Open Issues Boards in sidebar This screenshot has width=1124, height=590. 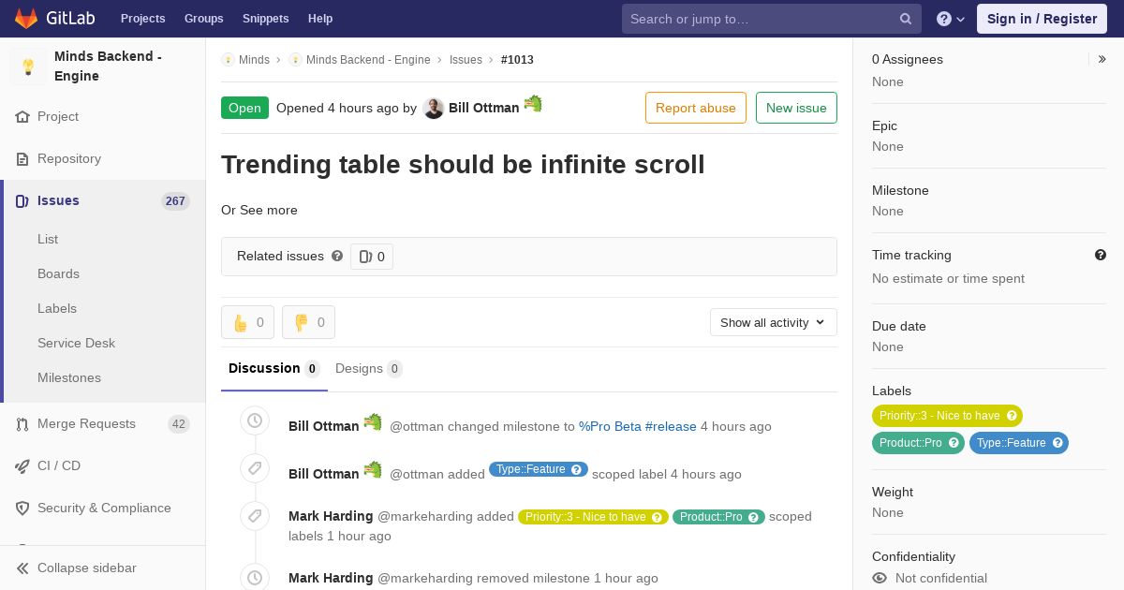[x=58, y=274]
